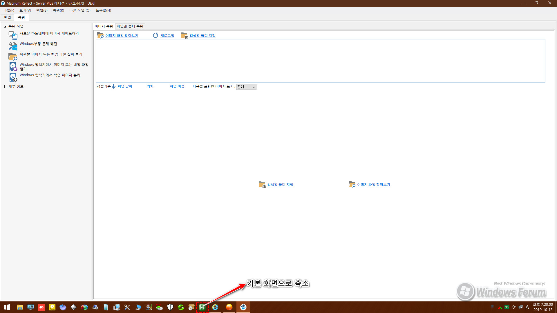Sort by 파일 이름 link

tap(177, 86)
